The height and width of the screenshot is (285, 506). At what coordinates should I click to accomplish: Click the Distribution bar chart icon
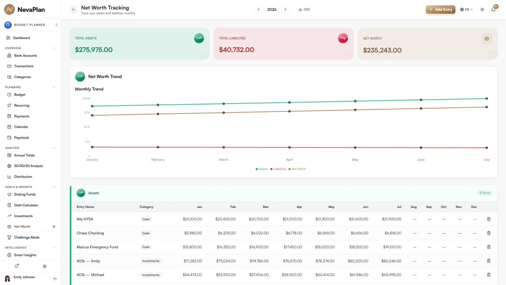point(9,177)
